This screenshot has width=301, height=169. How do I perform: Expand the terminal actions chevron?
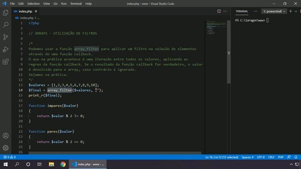coord(296,11)
